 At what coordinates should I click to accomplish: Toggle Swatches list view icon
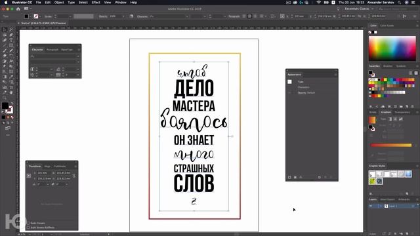click(x=411, y=73)
